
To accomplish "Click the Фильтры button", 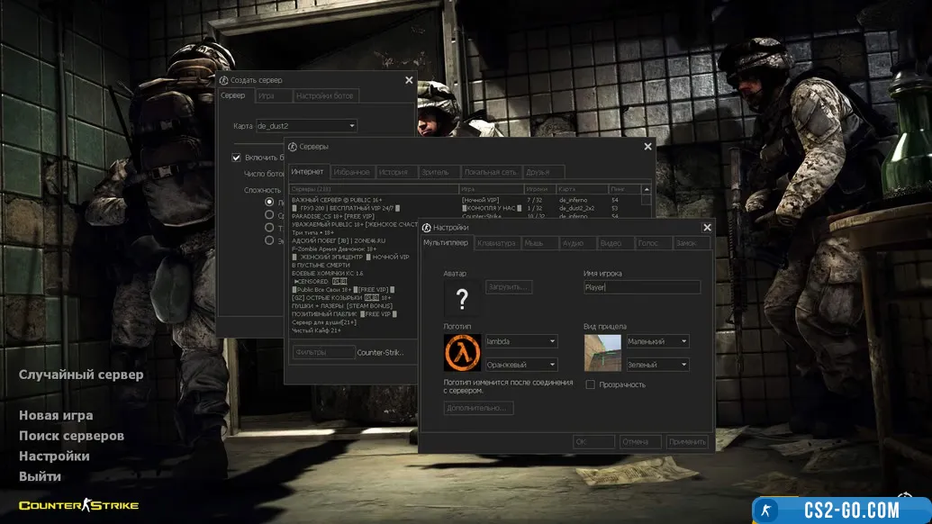I will [323, 353].
